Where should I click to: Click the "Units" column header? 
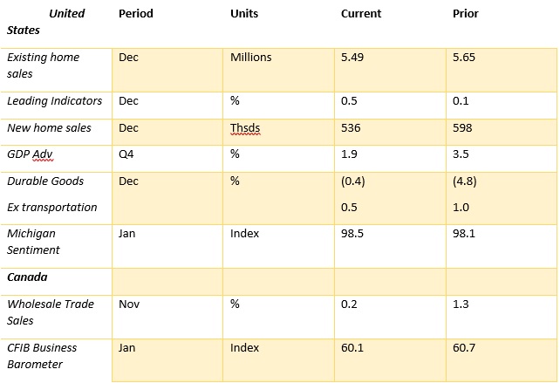click(244, 14)
